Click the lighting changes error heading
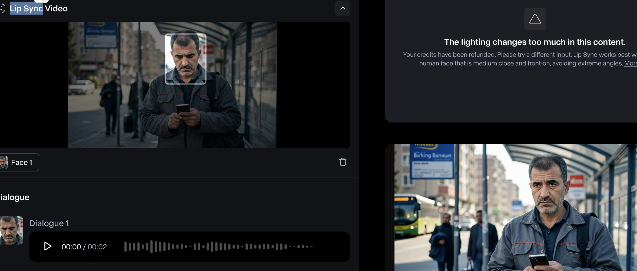Viewport: 637px width, 271px height. (535, 42)
